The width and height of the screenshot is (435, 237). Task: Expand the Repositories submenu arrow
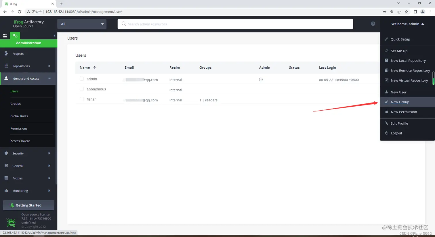[x=49, y=66]
